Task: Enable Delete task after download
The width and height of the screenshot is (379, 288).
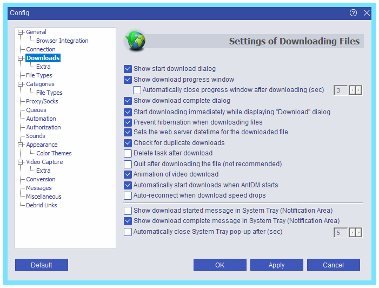Action: pyautogui.click(x=128, y=153)
